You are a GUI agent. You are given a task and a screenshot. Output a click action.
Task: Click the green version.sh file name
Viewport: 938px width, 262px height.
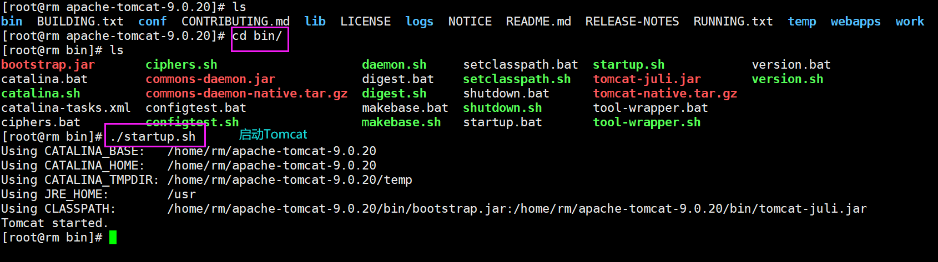(x=787, y=79)
